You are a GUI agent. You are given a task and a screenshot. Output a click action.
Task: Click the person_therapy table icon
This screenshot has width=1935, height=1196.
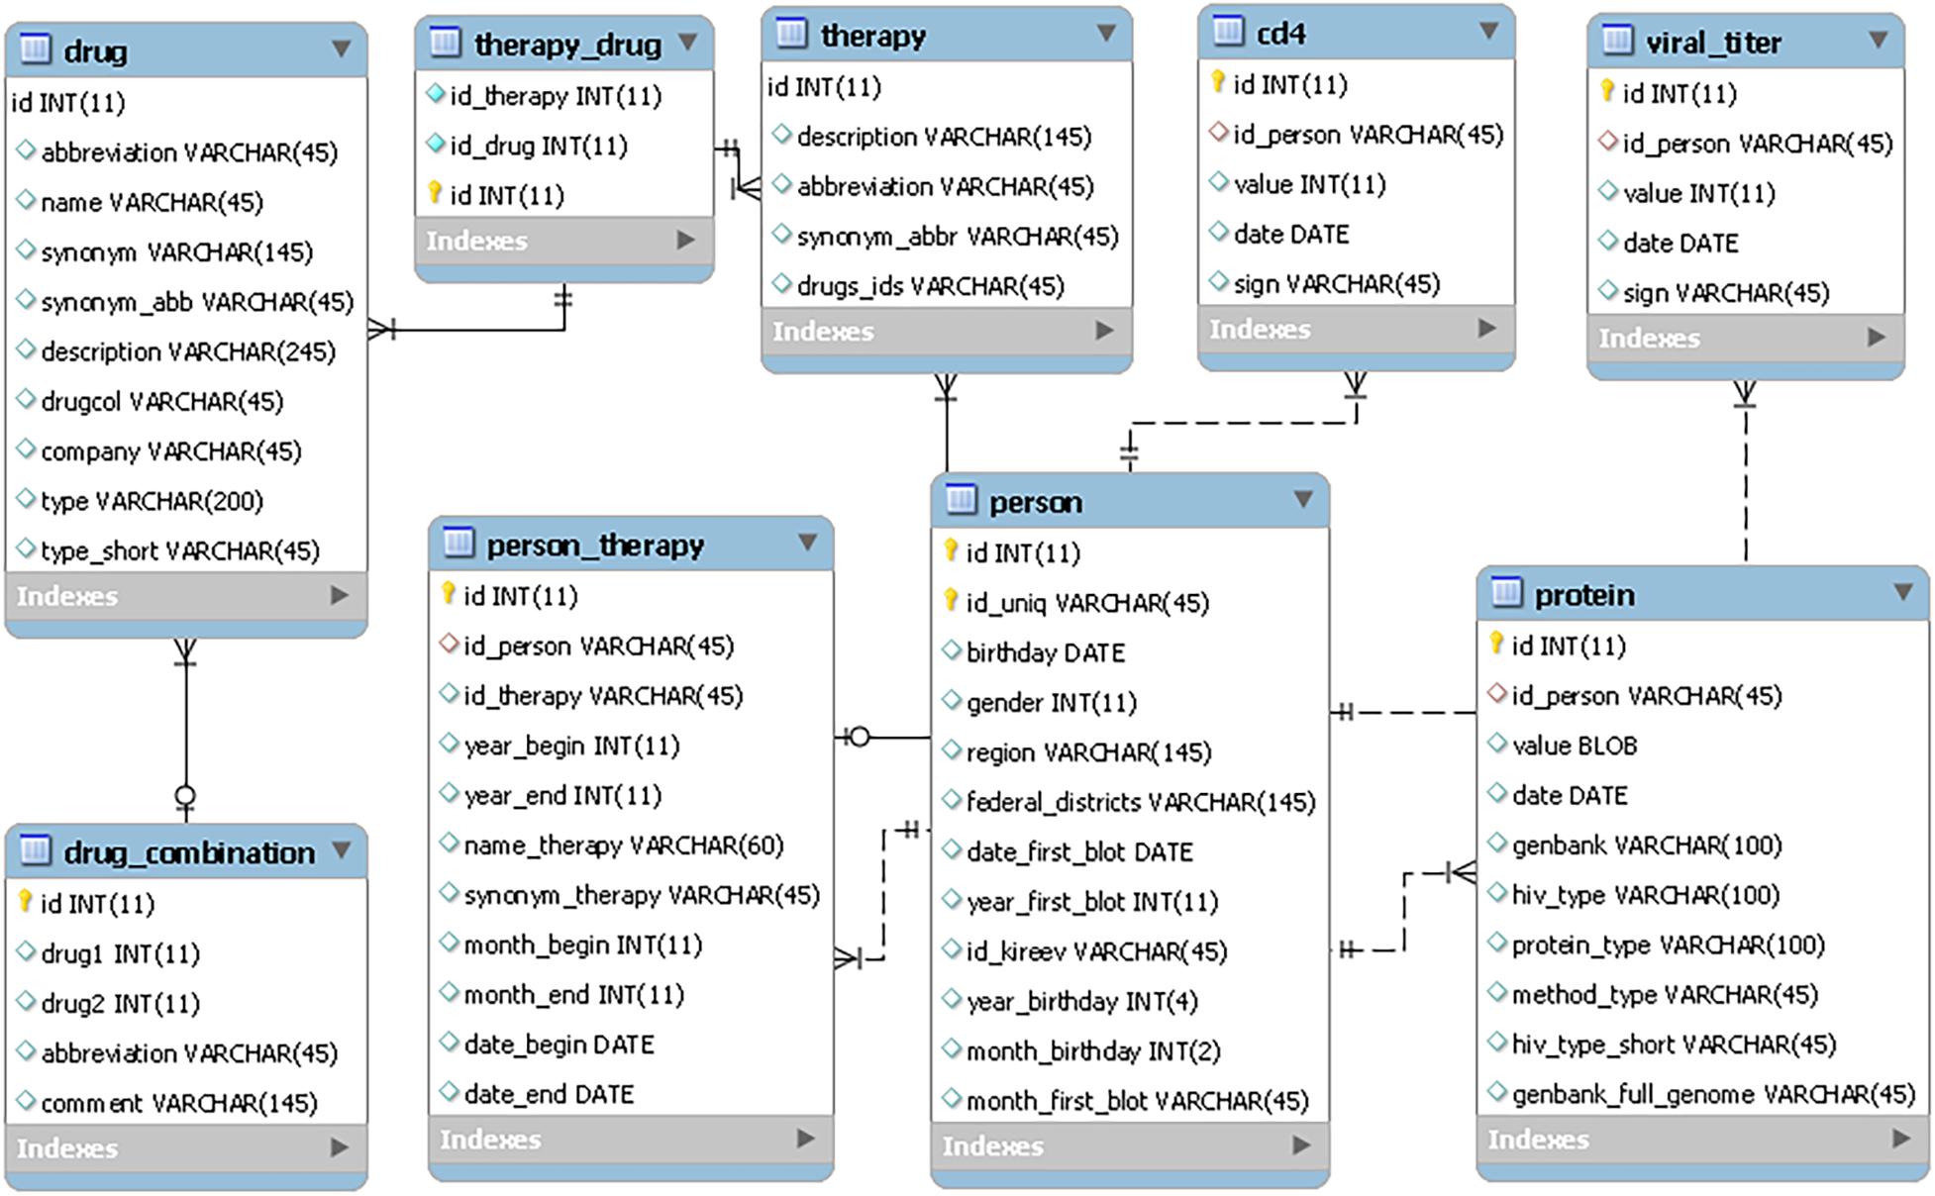pos(458,543)
